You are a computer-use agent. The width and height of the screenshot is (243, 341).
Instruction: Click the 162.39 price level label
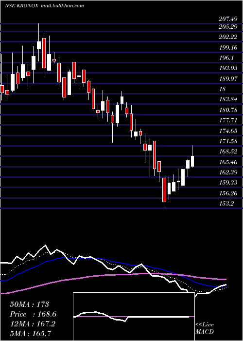click(x=228, y=172)
